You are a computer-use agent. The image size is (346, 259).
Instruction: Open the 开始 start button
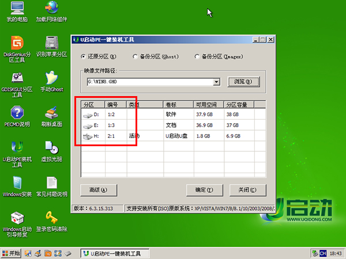click(12, 253)
